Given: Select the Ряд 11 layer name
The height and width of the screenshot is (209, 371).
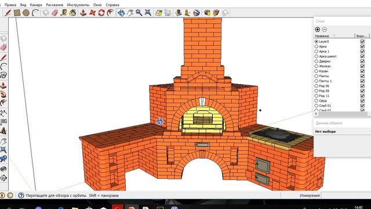Looking at the screenshot, I should (x=324, y=96).
